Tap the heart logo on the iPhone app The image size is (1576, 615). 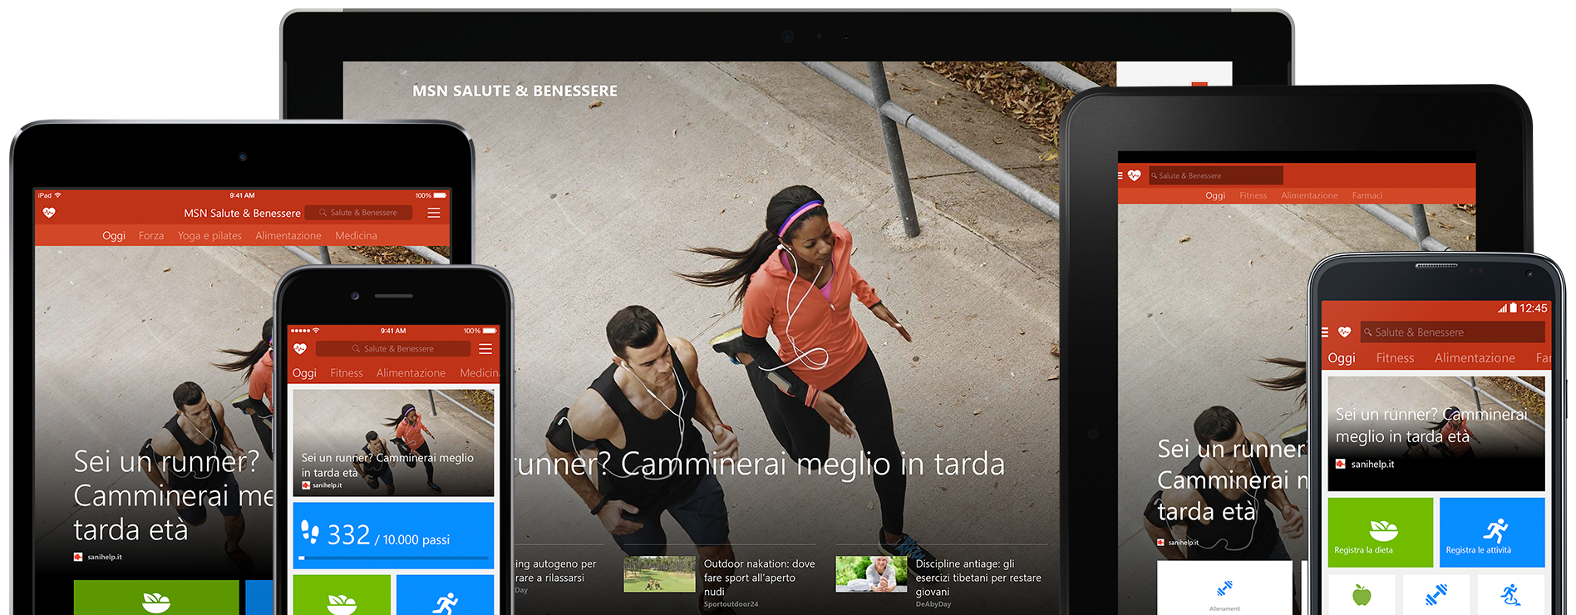click(x=300, y=349)
